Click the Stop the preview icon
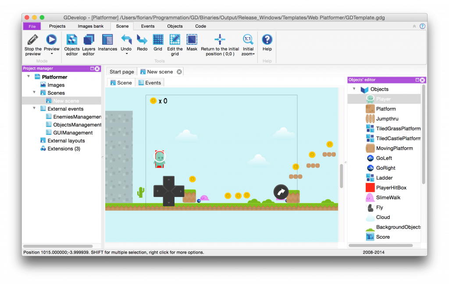Image resolution: width=449 pixels, height=286 pixels. [x=33, y=40]
